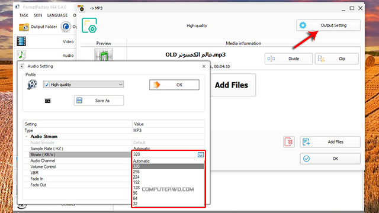Open the Bitrate value dropdown arrow
This screenshot has height=213, width=379.
click(x=201, y=154)
